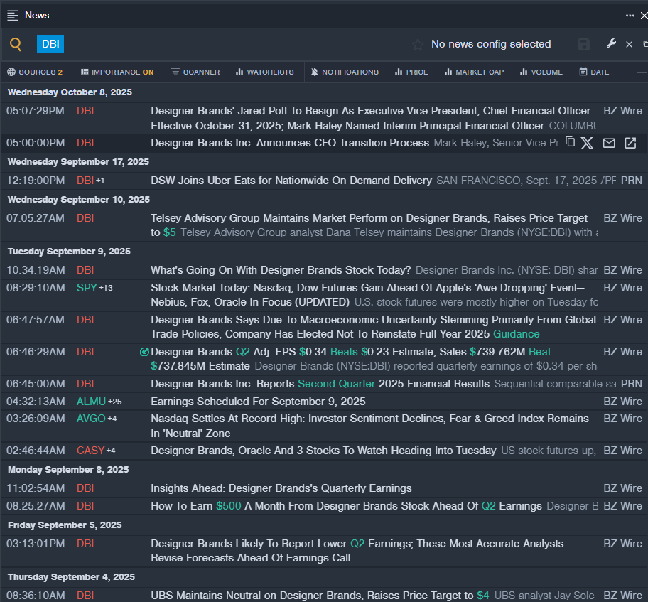Open the Notifications filter

pyautogui.click(x=345, y=72)
